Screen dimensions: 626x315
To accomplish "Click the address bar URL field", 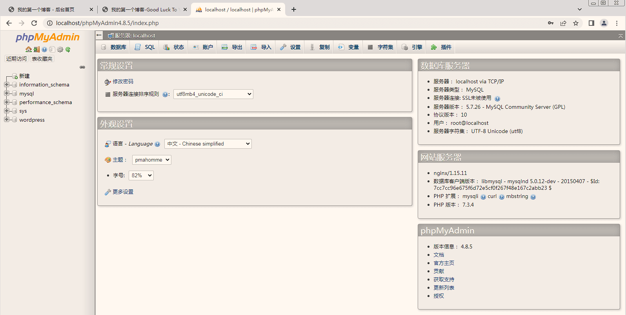I will point(294,23).
